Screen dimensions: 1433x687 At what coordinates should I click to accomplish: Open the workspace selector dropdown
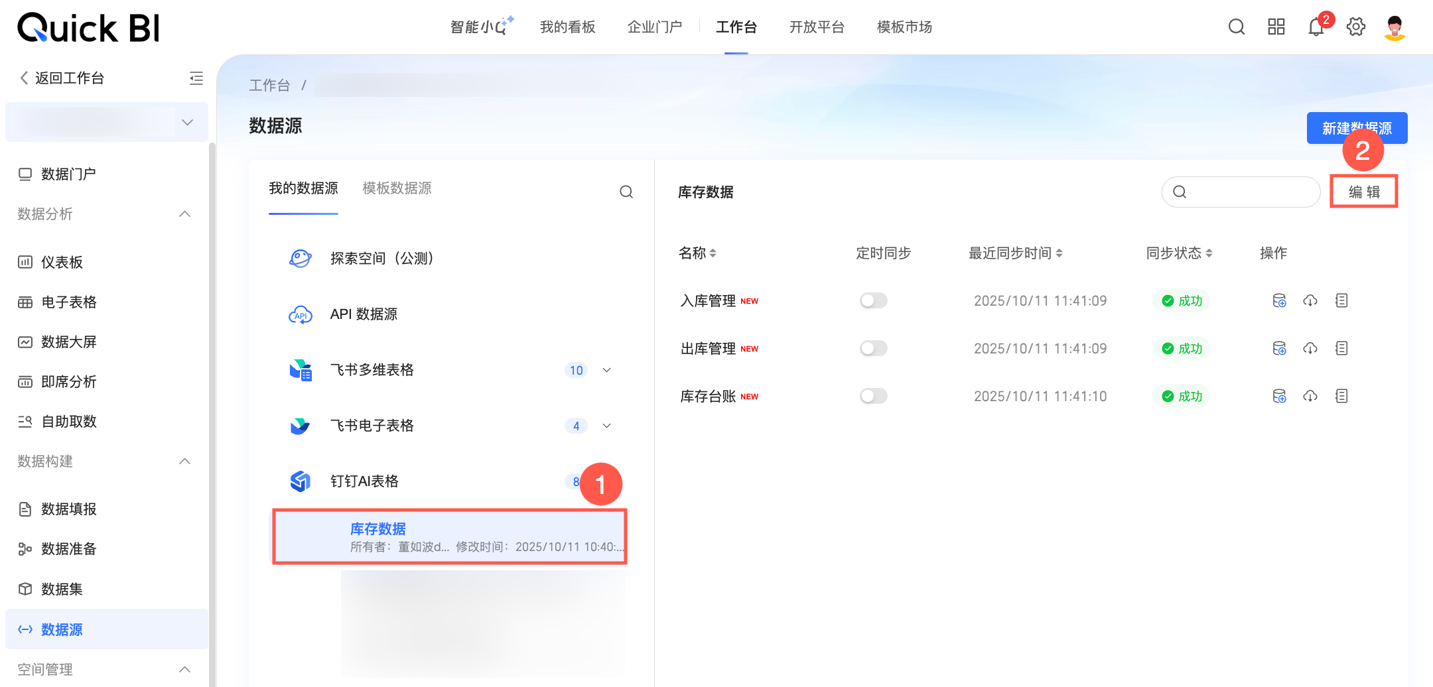point(107,122)
